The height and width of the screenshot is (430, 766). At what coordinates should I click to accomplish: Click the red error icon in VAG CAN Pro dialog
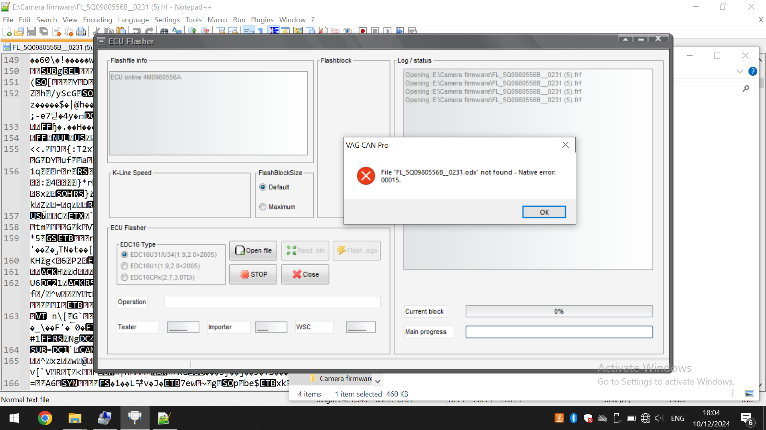click(366, 176)
